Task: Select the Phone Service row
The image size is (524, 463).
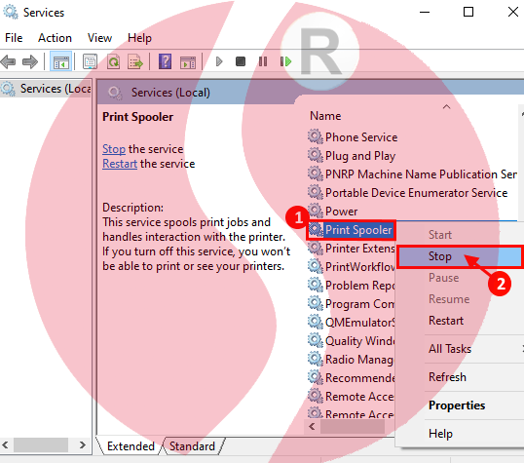Action: coord(361,137)
